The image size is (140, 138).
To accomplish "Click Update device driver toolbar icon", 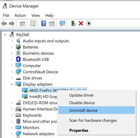I will [73, 23].
